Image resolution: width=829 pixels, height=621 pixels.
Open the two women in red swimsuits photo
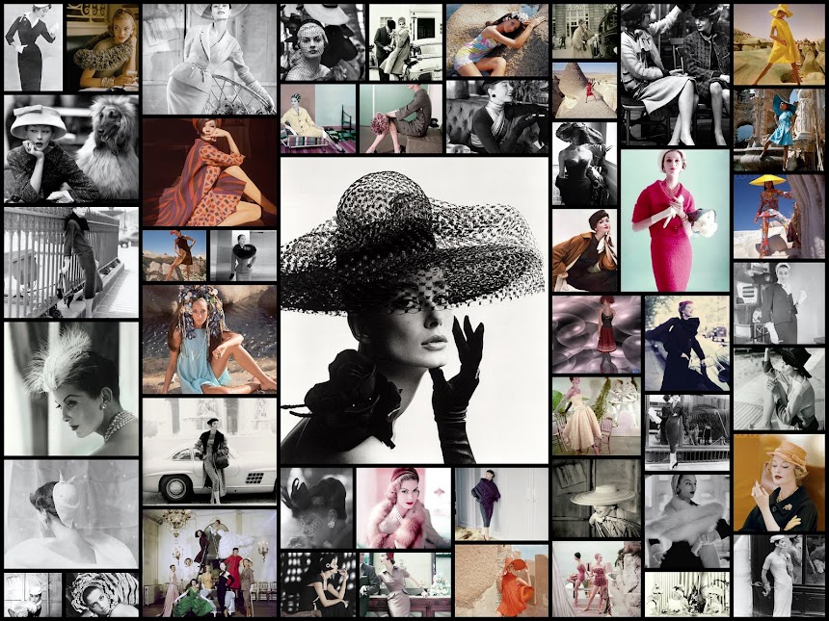tap(597, 579)
